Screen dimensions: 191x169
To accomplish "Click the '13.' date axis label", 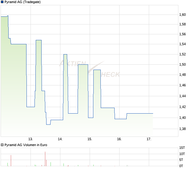I will 30,139.
